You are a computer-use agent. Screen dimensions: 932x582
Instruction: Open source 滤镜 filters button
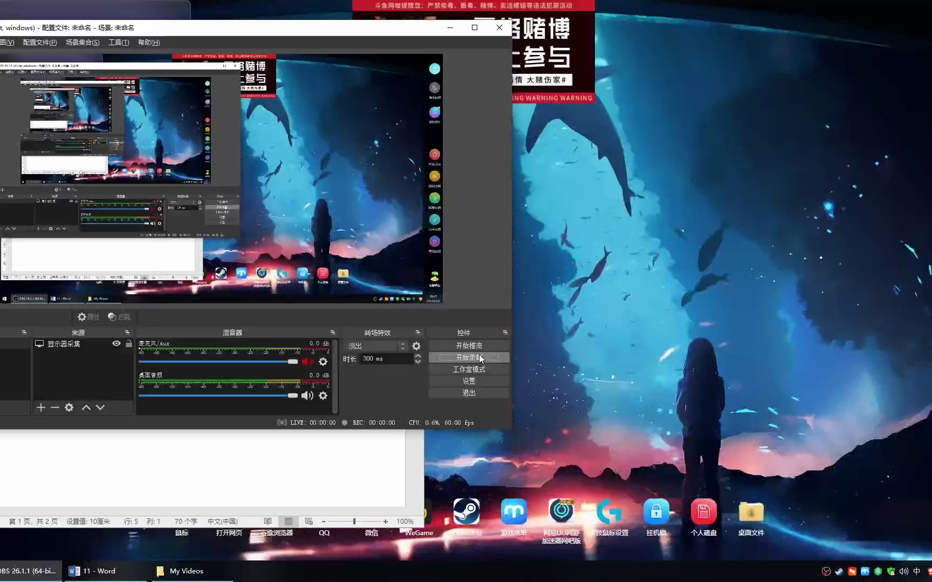(119, 317)
